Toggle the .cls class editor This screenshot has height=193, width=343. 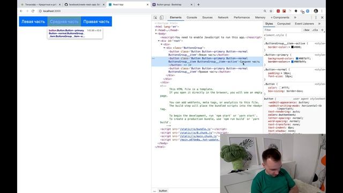point(315,30)
